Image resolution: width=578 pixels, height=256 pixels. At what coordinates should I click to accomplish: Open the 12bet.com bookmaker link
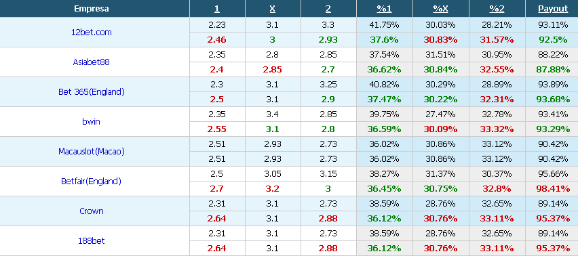point(91,33)
